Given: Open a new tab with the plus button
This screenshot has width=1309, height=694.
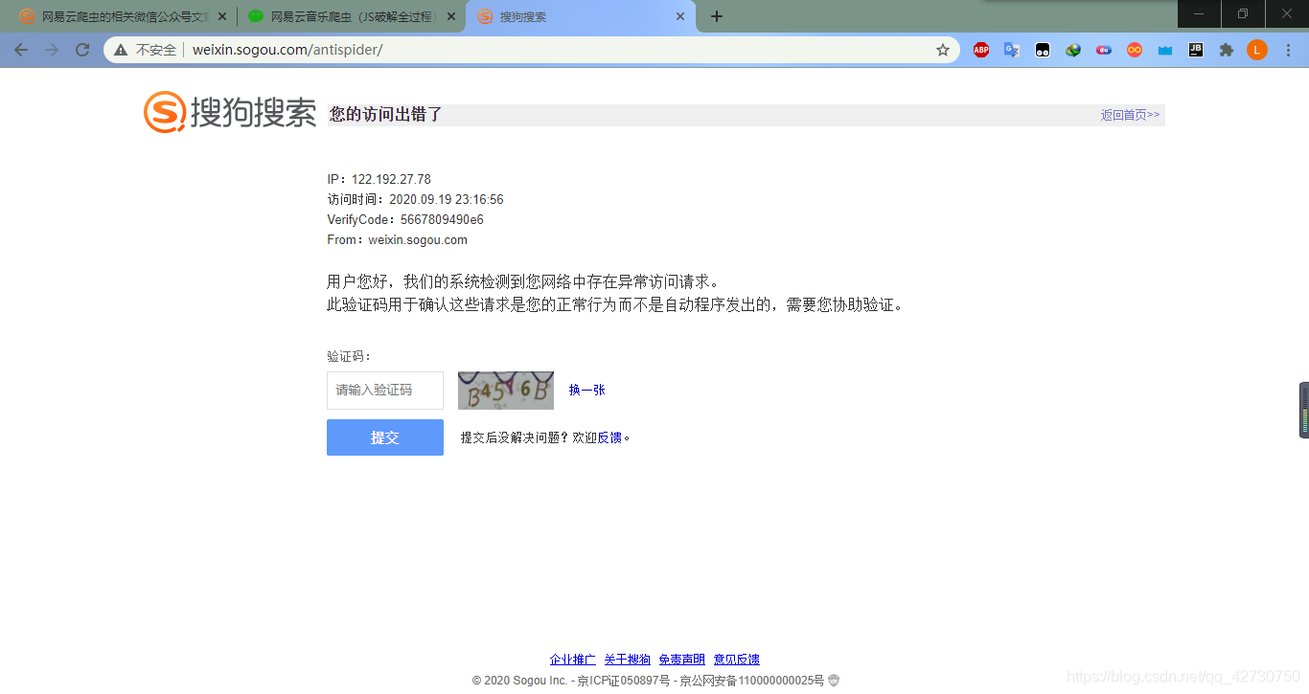Looking at the screenshot, I should coord(717,16).
